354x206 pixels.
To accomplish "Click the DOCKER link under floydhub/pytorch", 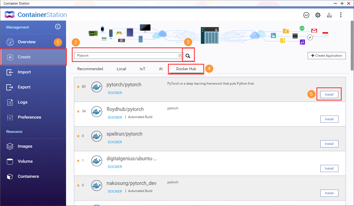I will pyautogui.click(x=115, y=117).
